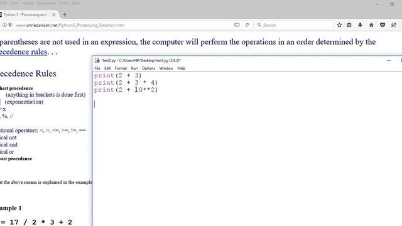The height and width of the screenshot is (226, 402).
Task: Open the Window menu in IDLE editor
Action: click(x=166, y=68)
